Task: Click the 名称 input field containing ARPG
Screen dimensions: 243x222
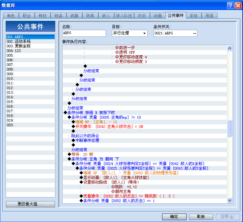Action: click(x=84, y=33)
